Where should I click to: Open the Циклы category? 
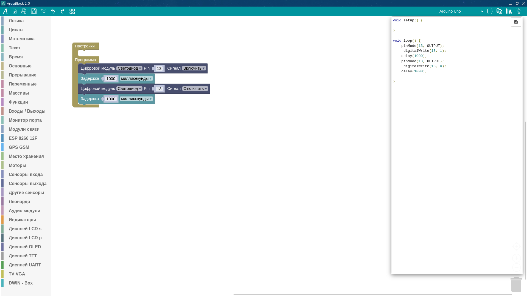point(26,30)
